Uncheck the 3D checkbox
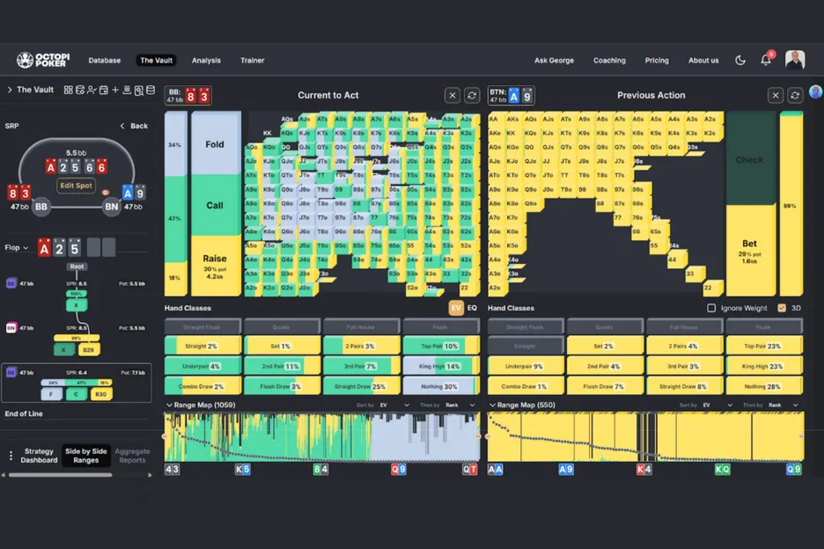The image size is (824, 549). [782, 308]
